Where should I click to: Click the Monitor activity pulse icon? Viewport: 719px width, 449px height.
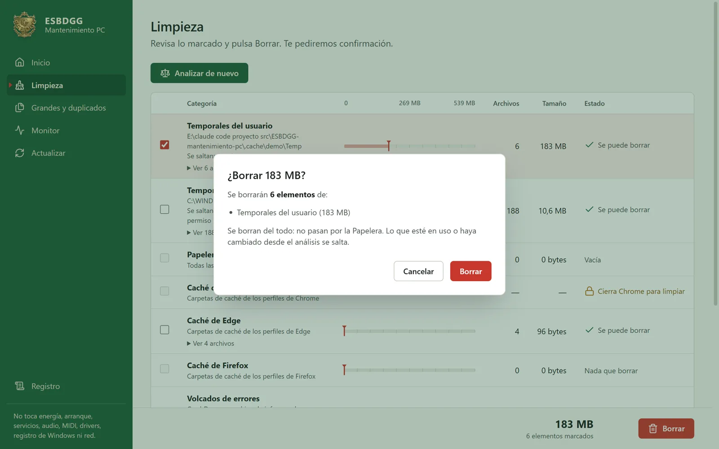tap(19, 130)
